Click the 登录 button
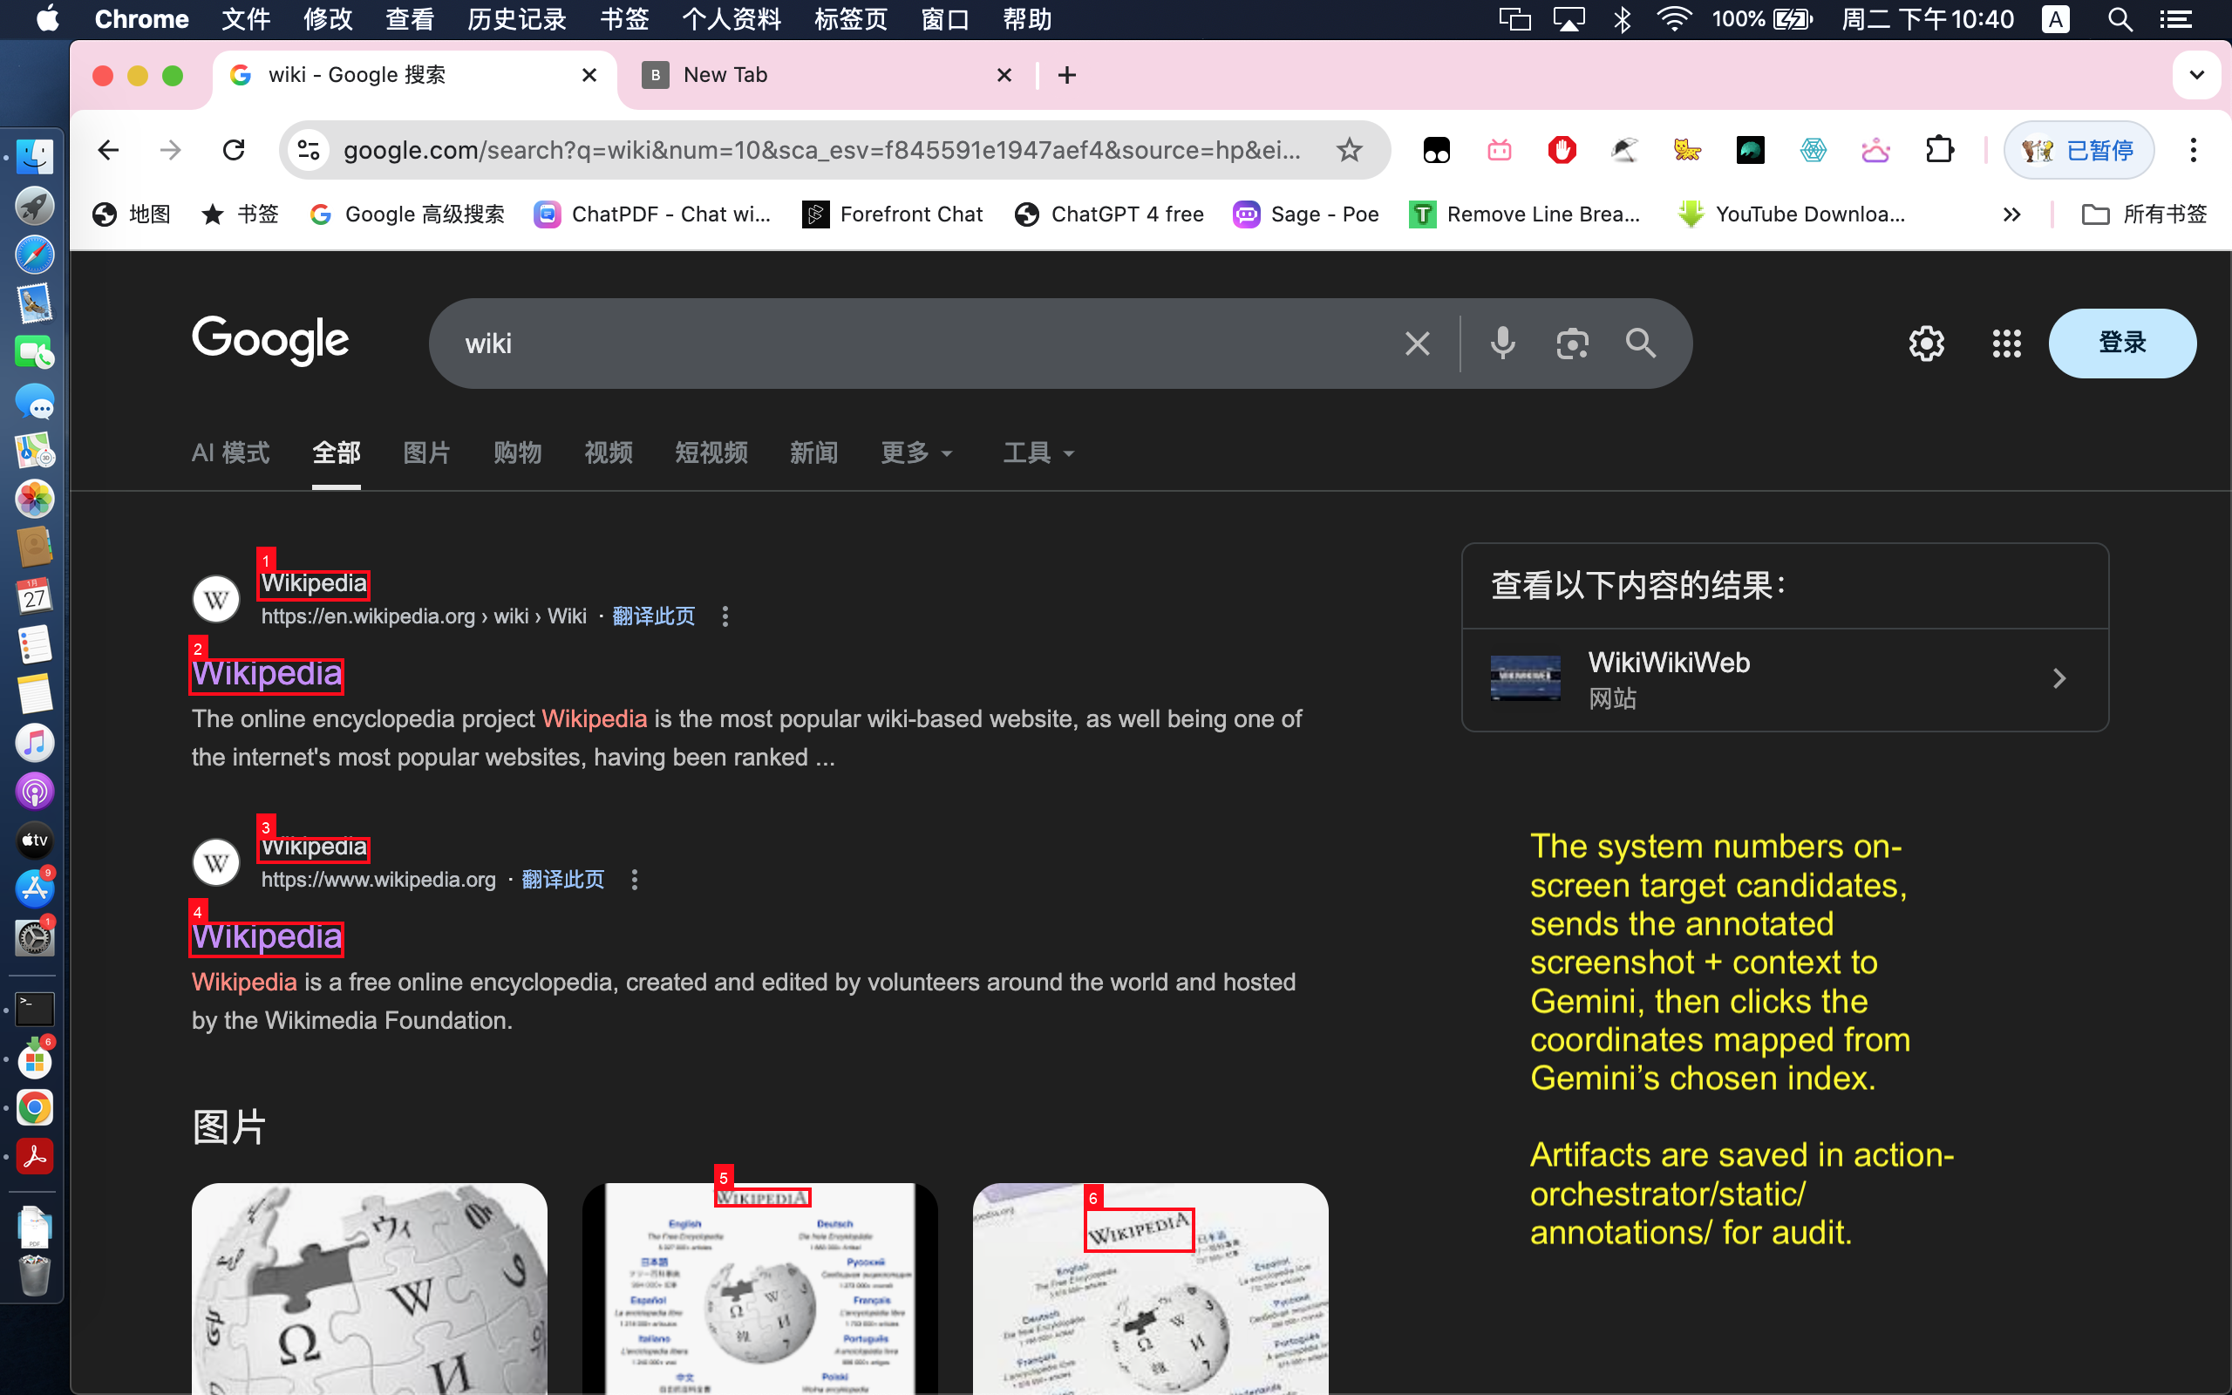The image size is (2232, 1395). pos(2121,343)
